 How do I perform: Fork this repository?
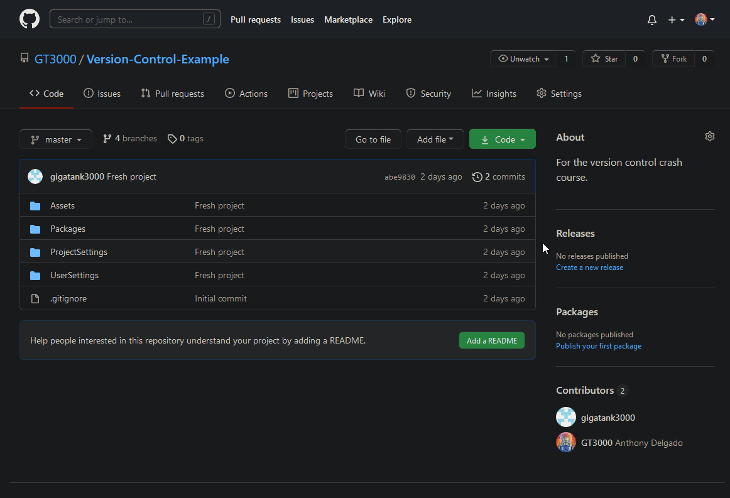(x=673, y=58)
